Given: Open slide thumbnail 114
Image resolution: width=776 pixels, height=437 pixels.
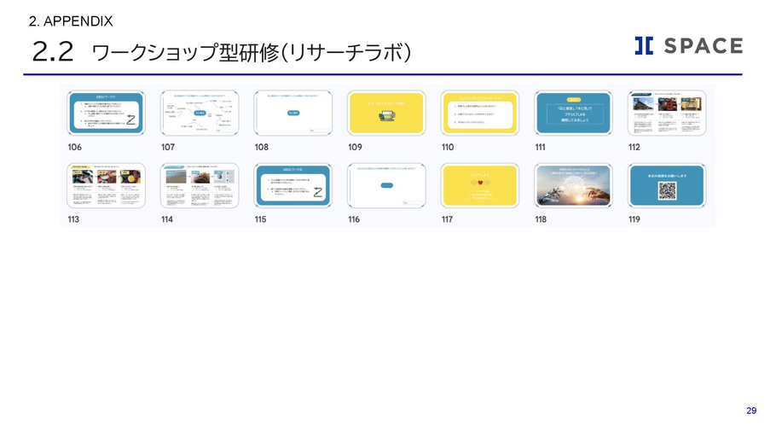Looking at the screenshot, I should point(200,186).
